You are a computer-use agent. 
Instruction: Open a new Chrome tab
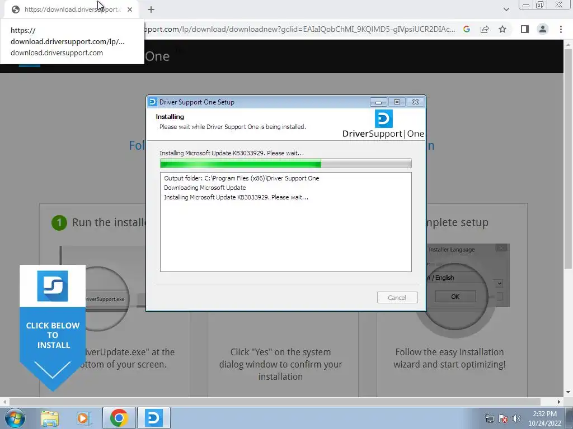click(x=151, y=9)
